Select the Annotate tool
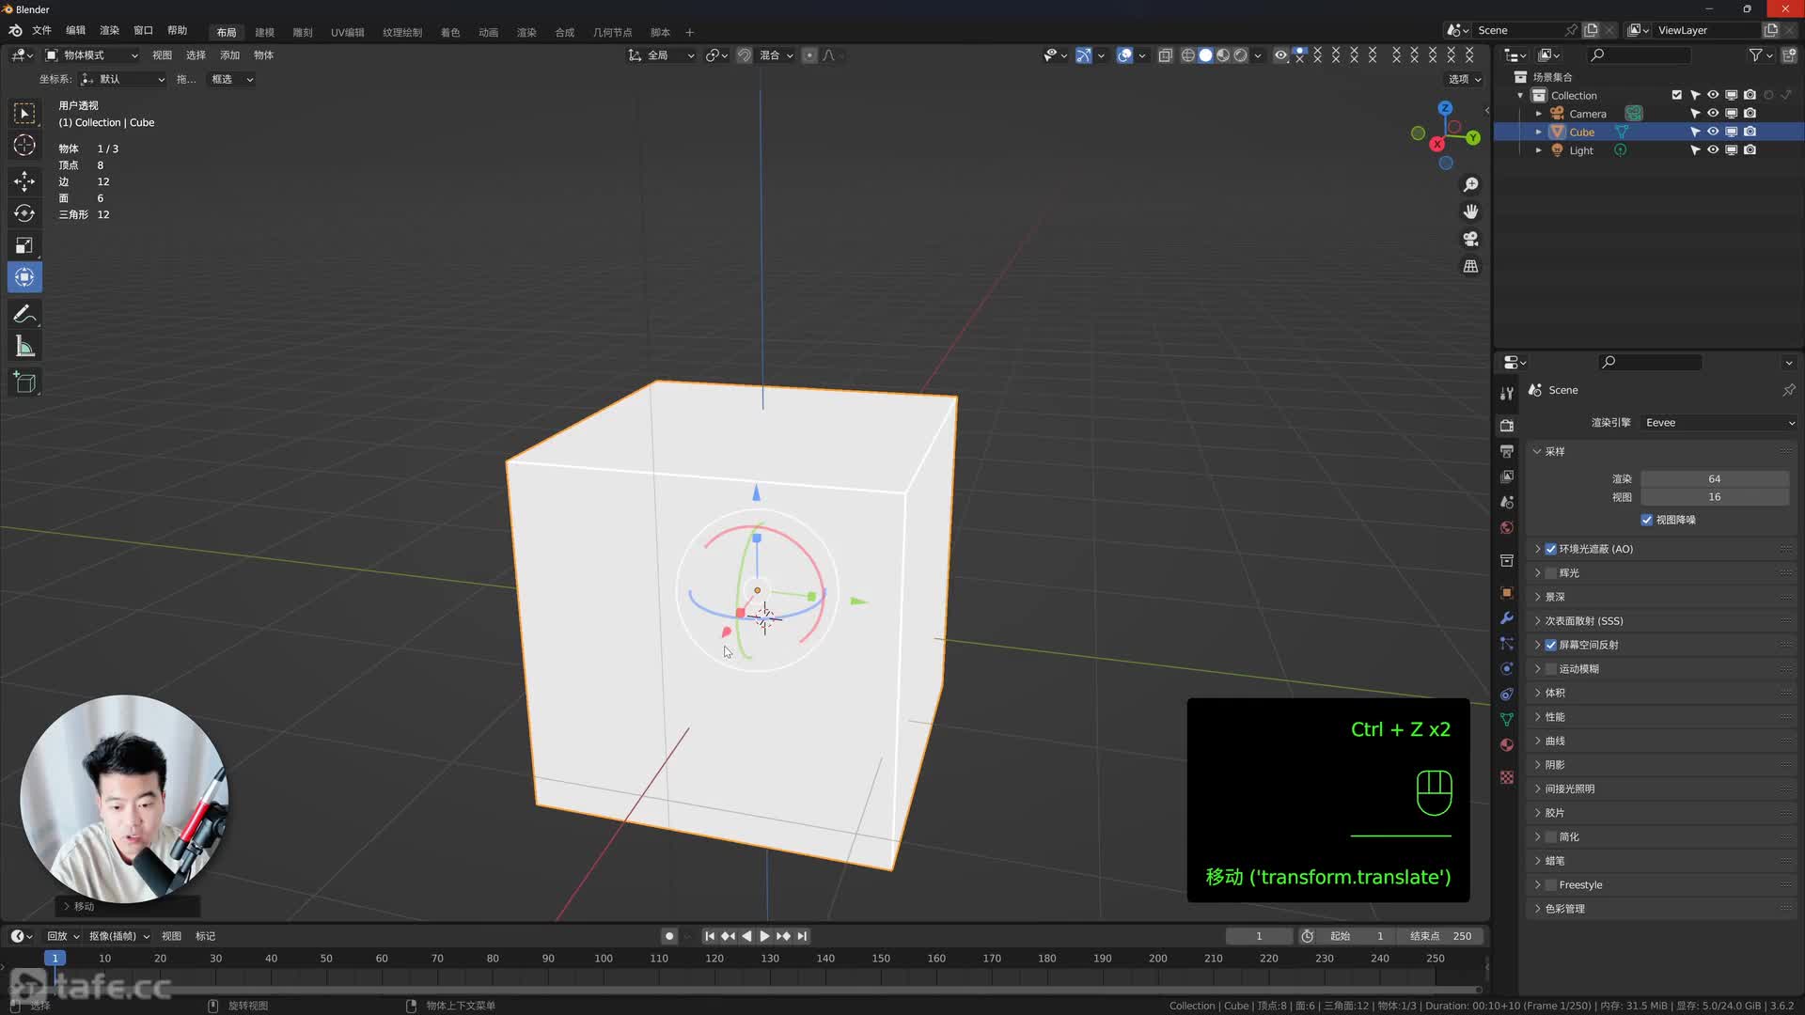Image resolution: width=1805 pixels, height=1015 pixels. pyautogui.click(x=24, y=313)
